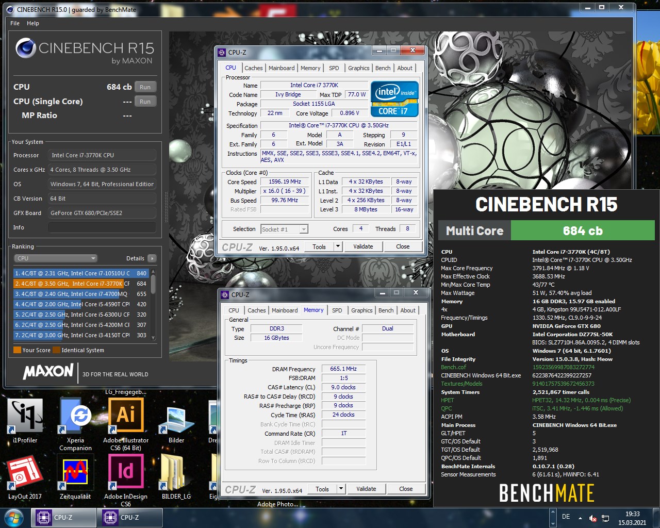Open the File menu in Cinebench
This screenshot has height=528, width=660.
pos(15,23)
